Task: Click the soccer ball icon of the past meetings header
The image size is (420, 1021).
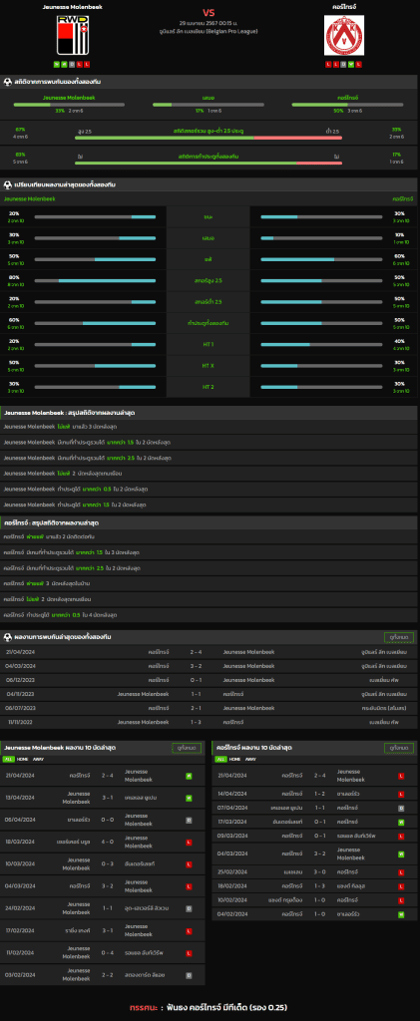Action: [7, 637]
